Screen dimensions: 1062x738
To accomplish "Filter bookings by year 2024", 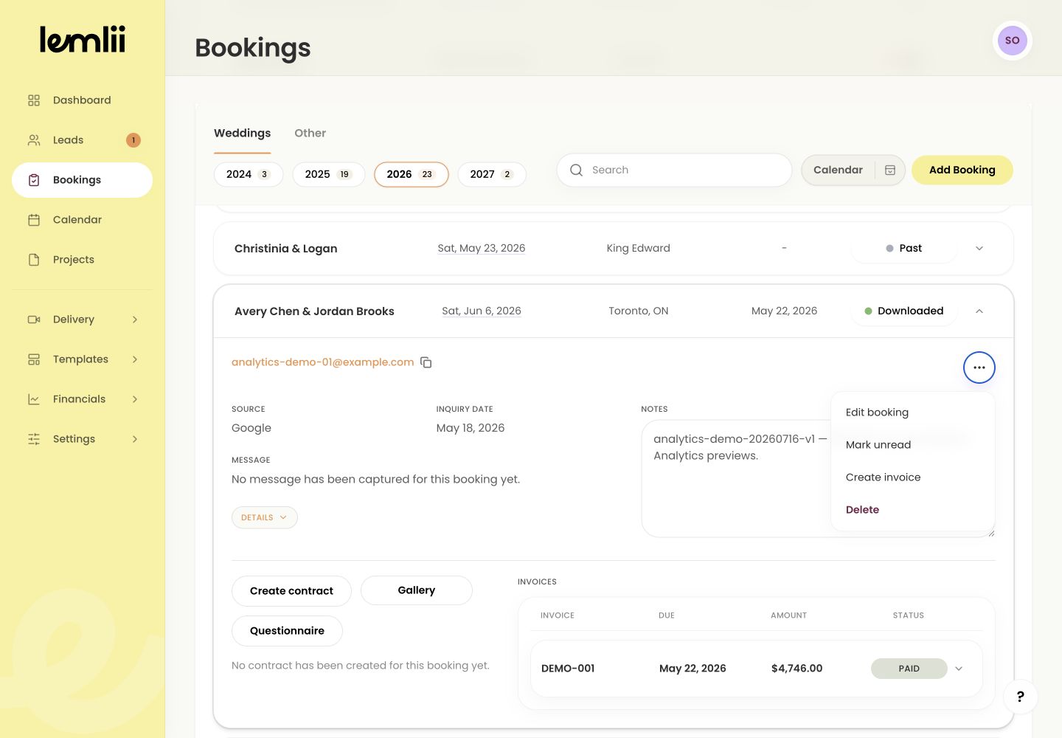I will click(x=249, y=174).
